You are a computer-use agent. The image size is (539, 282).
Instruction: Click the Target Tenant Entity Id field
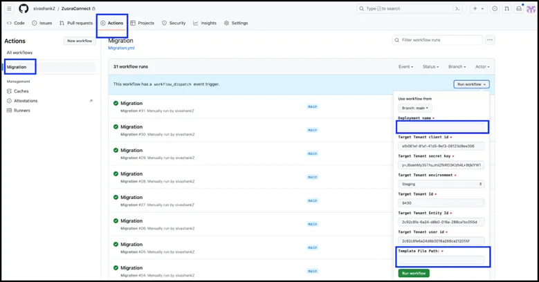click(441, 222)
